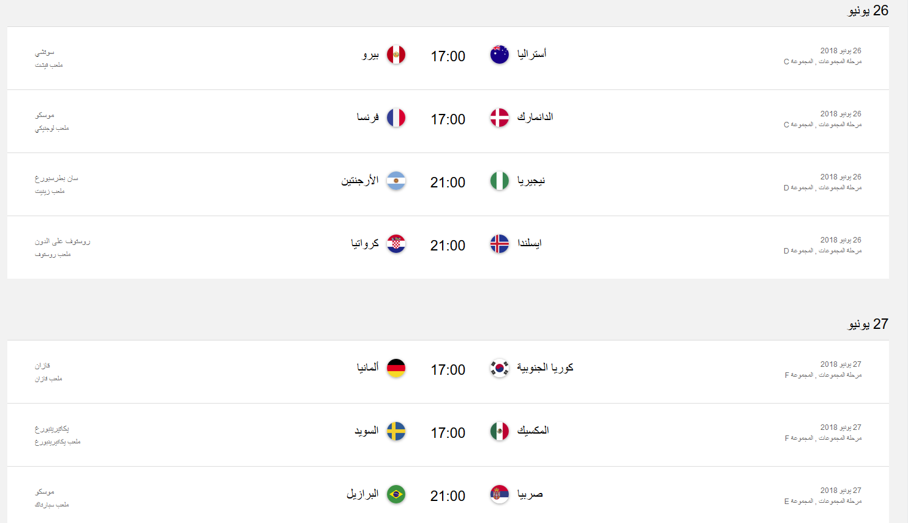
Task: Select the Croatia flag icon
Action: (x=397, y=244)
